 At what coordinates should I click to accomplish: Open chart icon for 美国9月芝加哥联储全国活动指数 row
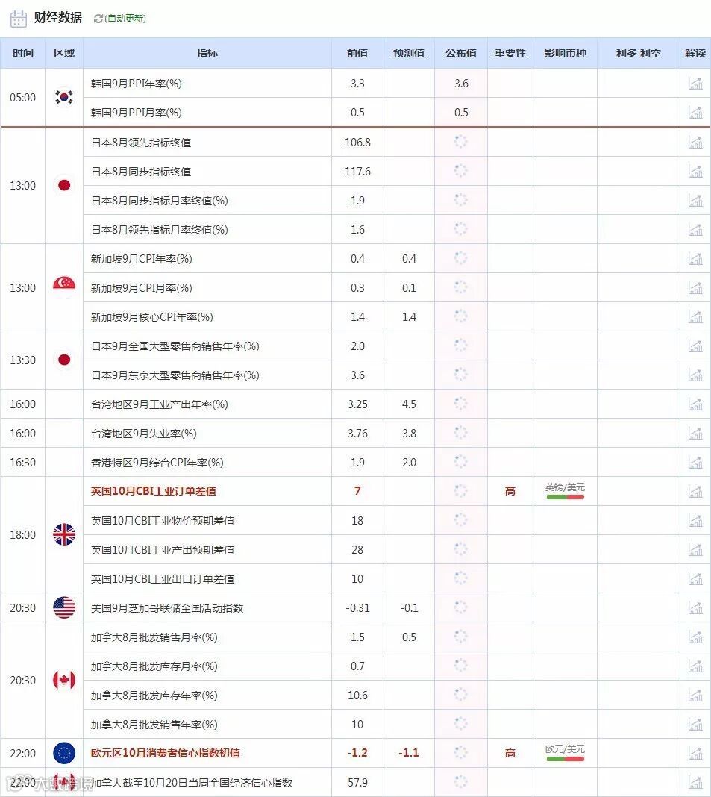[695, 607]
